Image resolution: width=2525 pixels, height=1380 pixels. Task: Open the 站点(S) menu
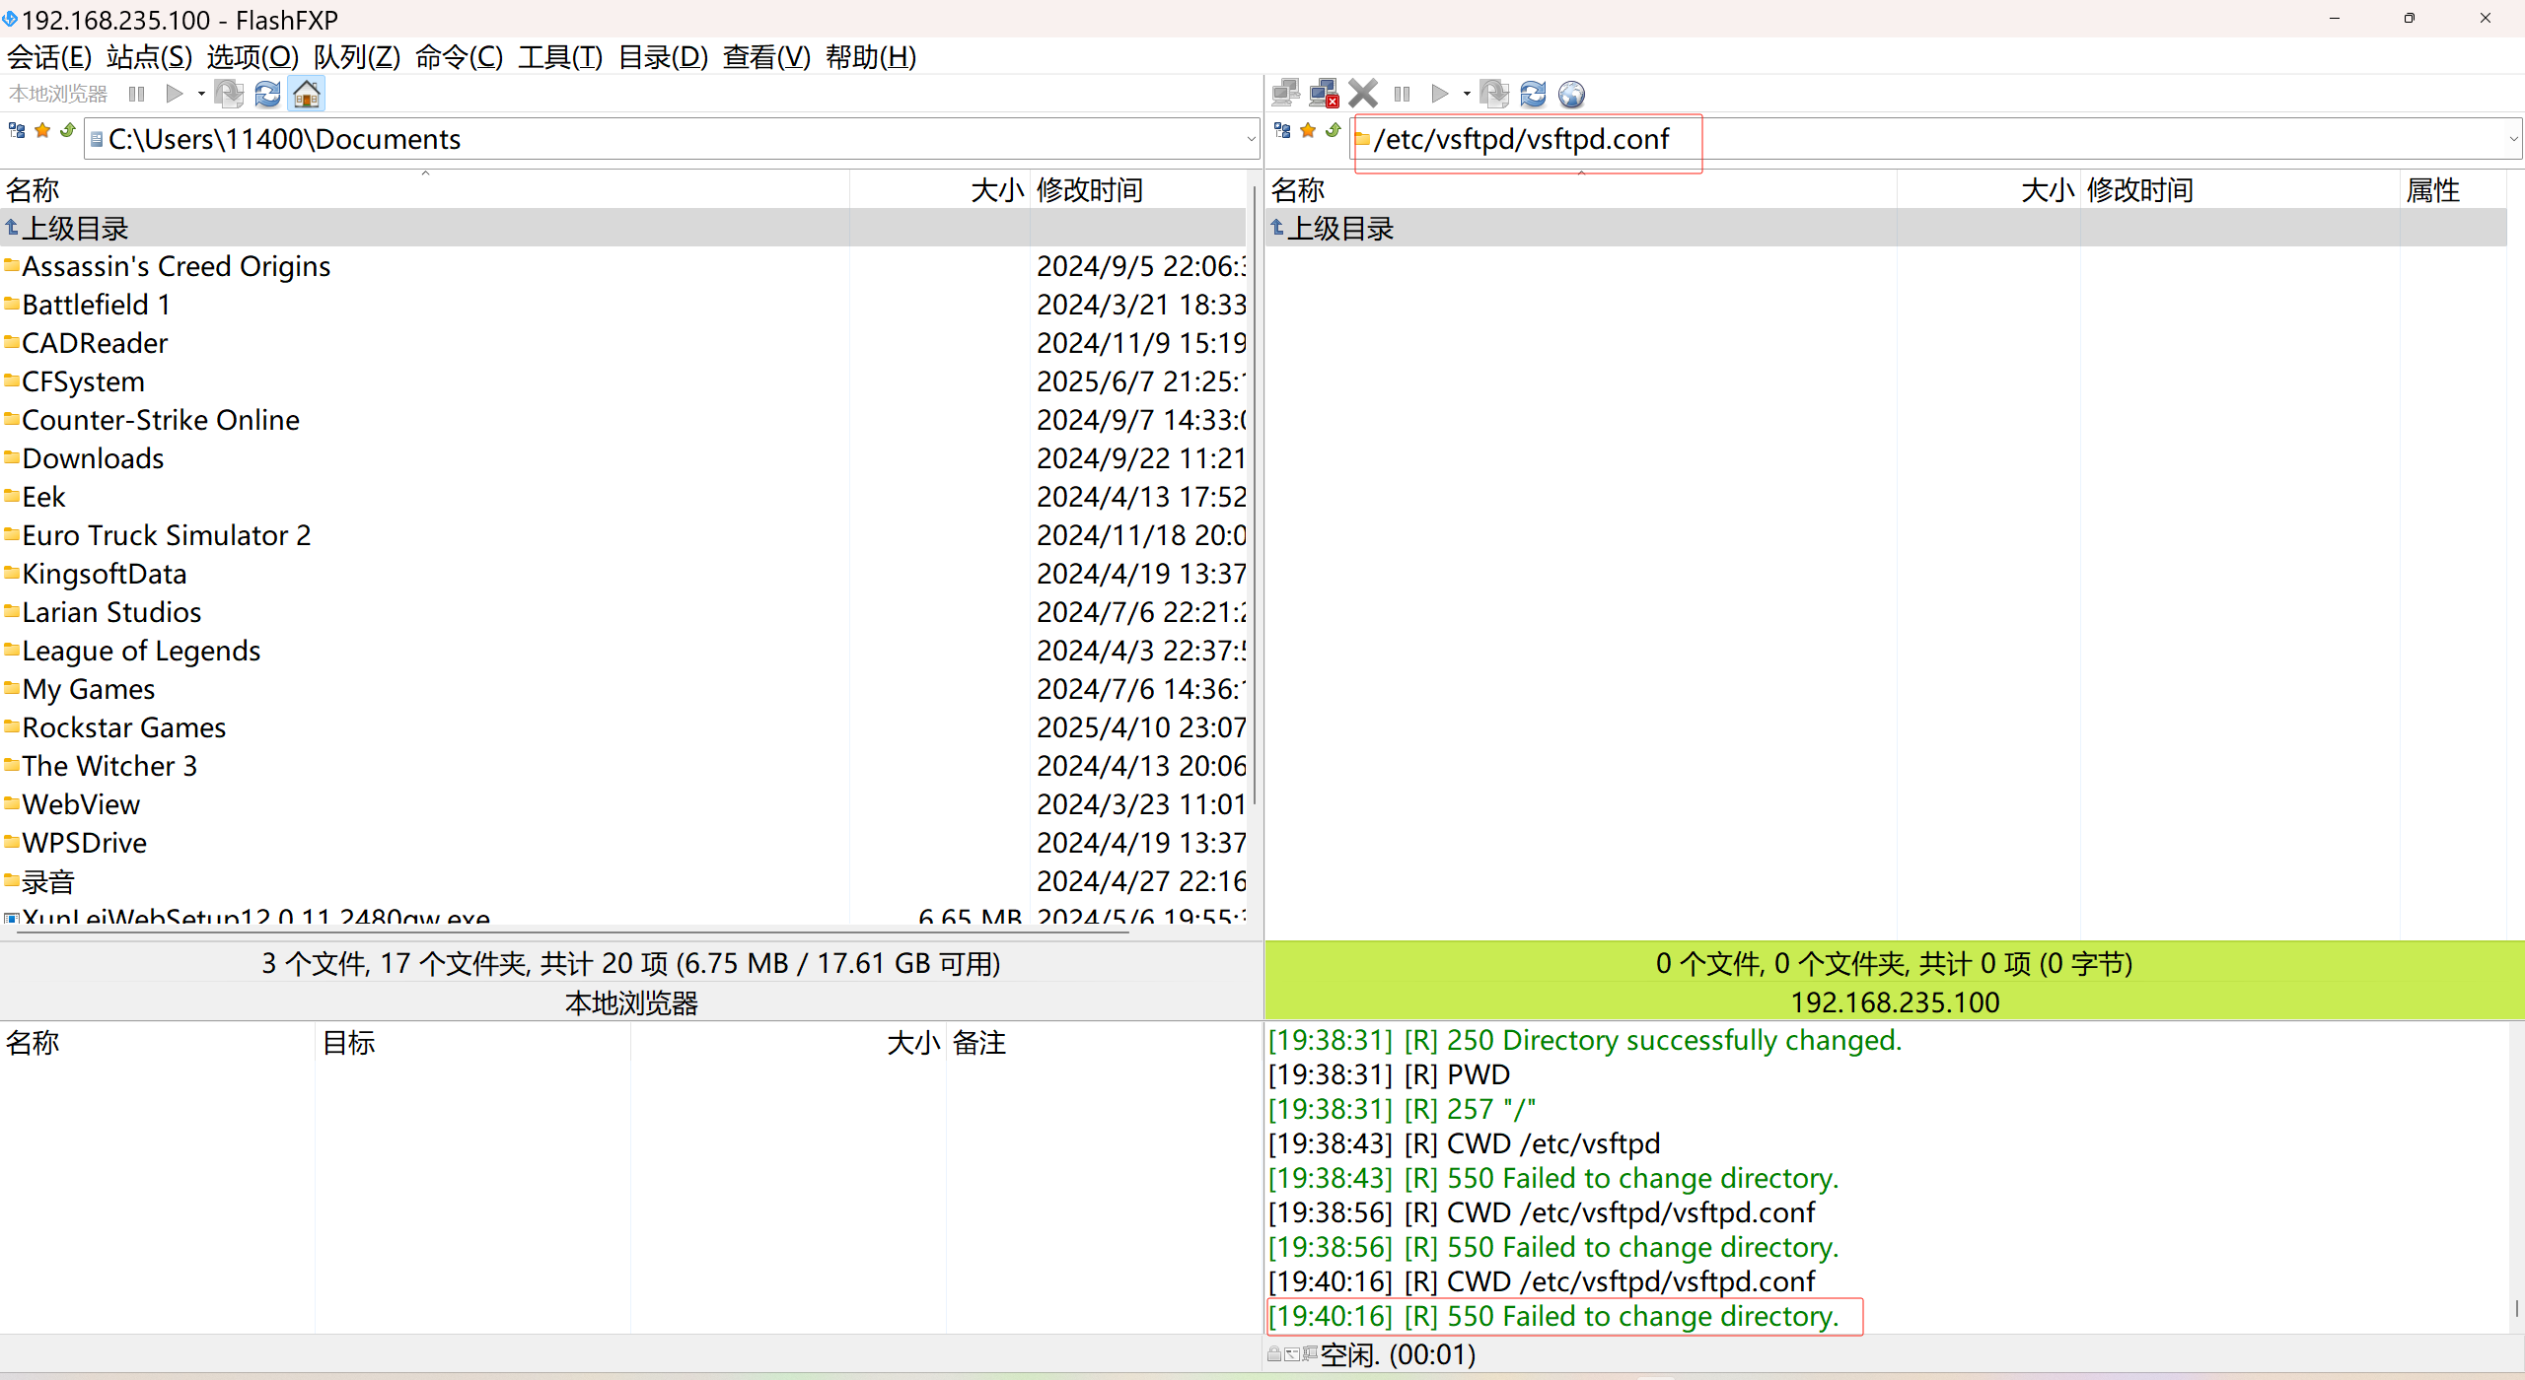coord(149,57)
